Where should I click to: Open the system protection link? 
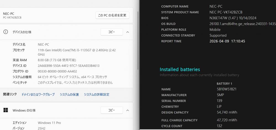pos(69,94)
